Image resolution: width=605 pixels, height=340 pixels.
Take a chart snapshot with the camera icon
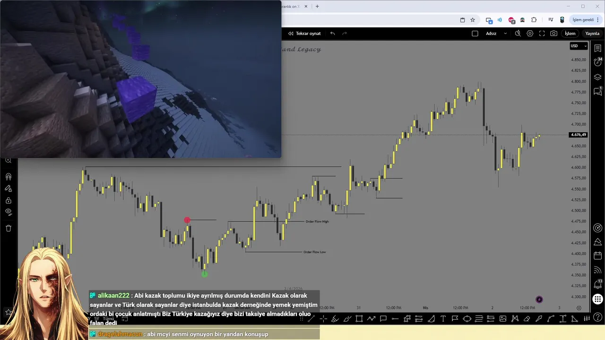[x=554, y=34]
